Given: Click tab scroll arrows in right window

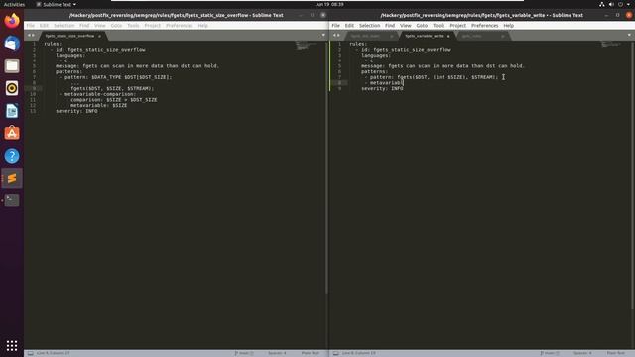Looking at the screenshot, I should [336, 36].
